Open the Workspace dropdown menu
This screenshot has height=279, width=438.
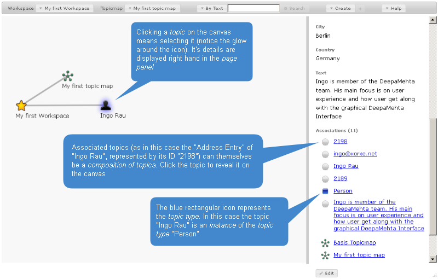point(65,9)
